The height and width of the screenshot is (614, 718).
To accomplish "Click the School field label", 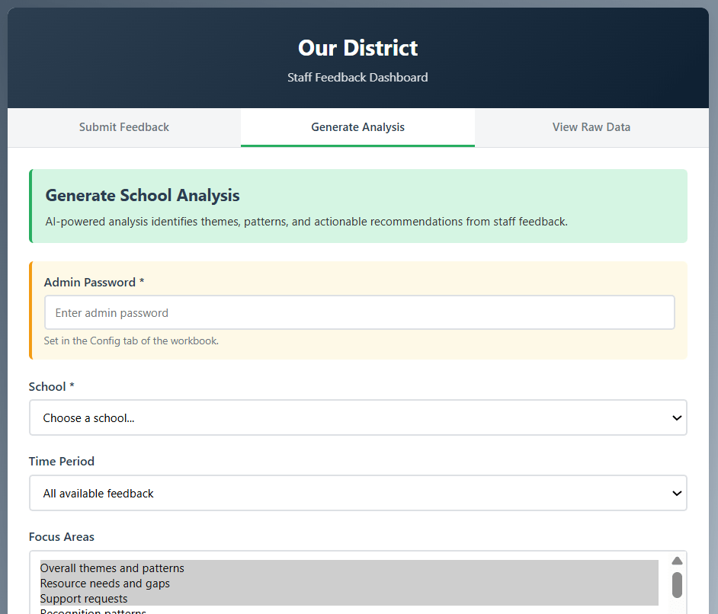I will (51, 387).
